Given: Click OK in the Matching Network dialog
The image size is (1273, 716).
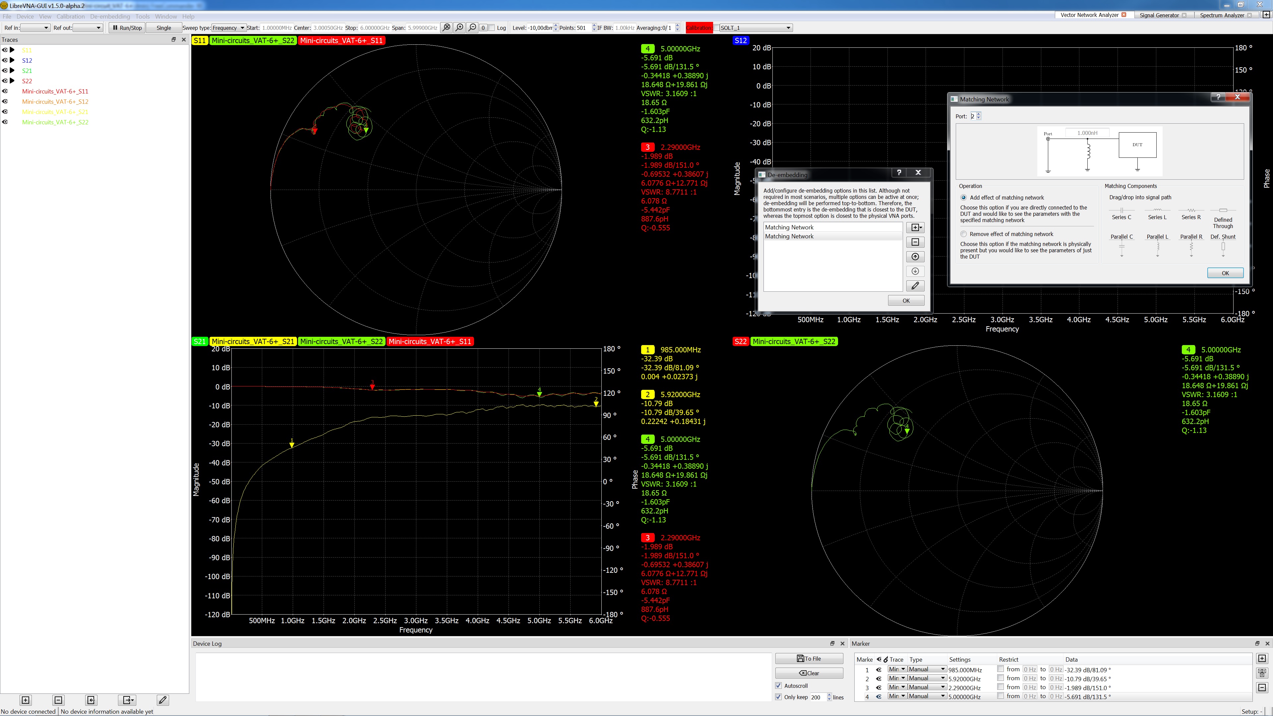Looking at the screenshot, I should tap(1225, 273).
